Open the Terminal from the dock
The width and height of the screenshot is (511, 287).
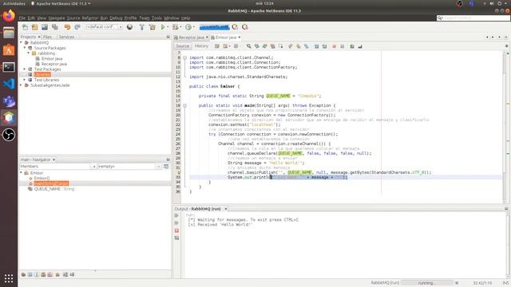9,67
